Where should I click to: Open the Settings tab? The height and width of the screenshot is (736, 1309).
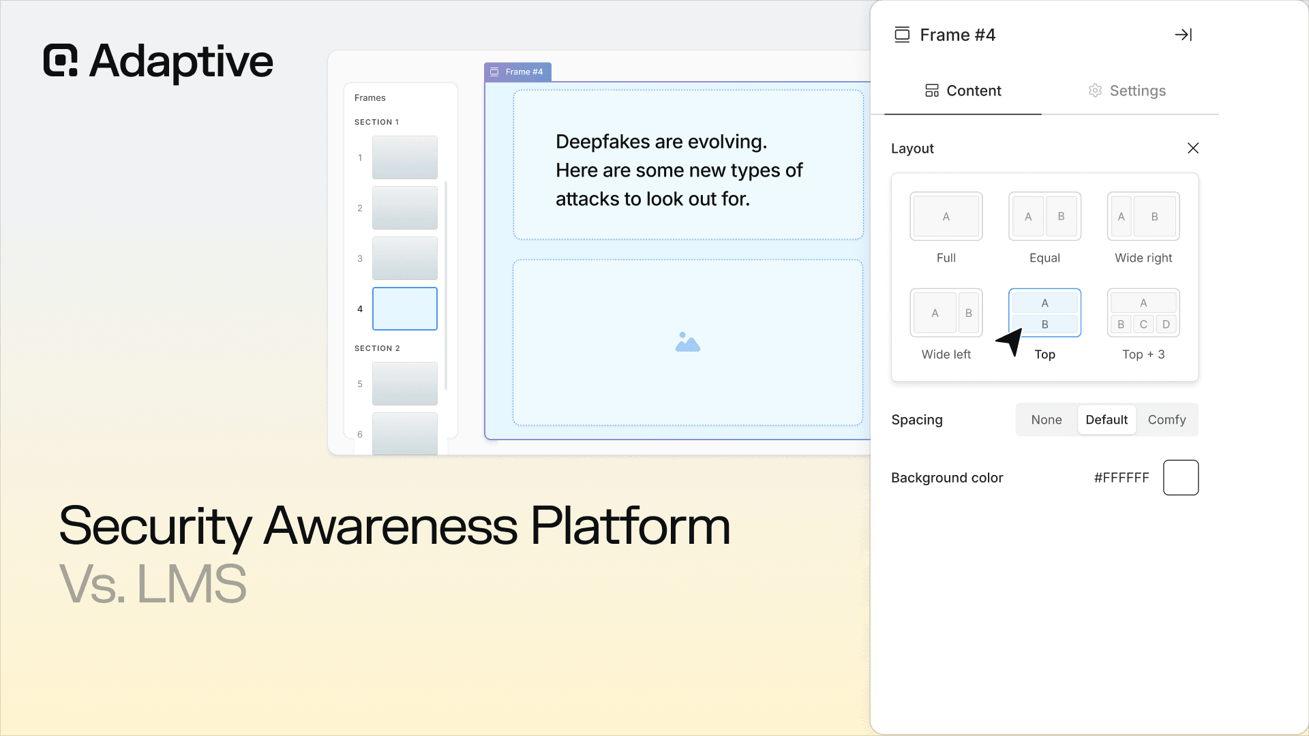click(1127, 91)
